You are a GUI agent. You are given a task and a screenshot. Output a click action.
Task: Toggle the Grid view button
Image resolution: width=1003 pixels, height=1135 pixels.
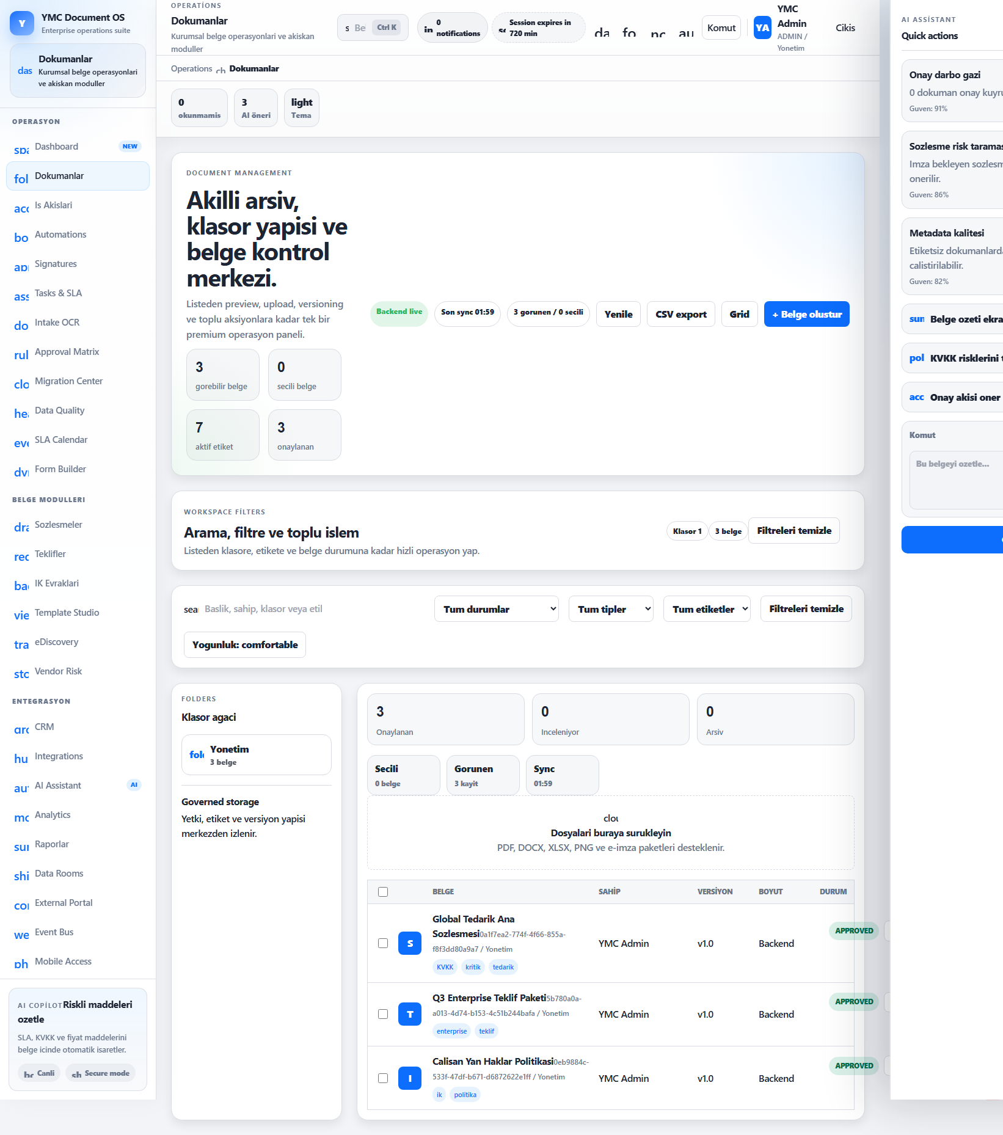pos(739,314)
